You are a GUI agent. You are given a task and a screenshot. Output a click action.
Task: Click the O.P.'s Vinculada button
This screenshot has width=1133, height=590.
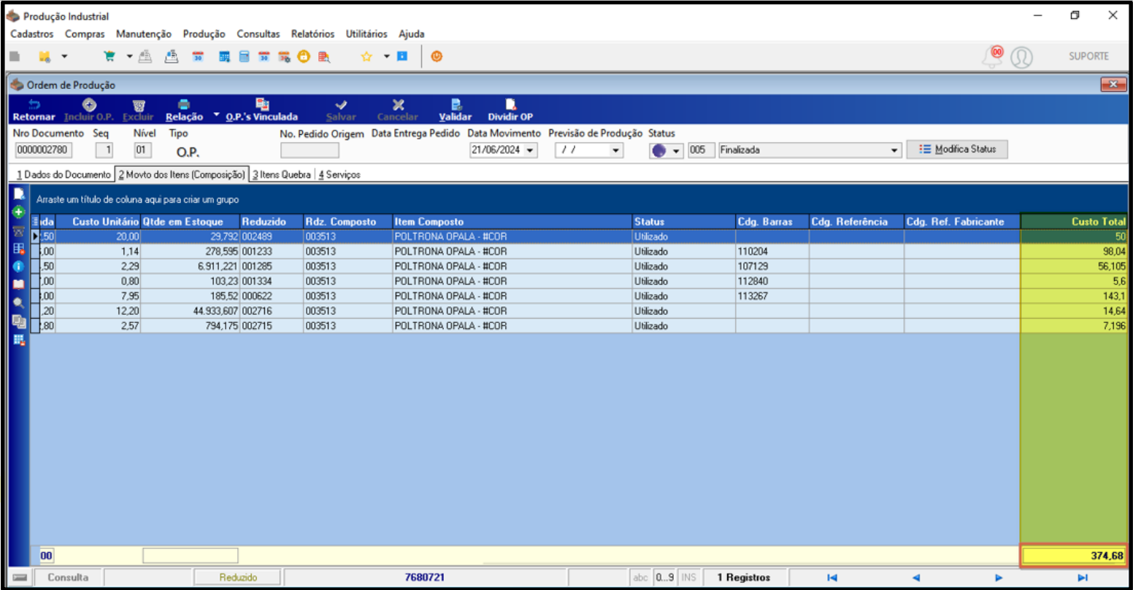coord(261,110)
